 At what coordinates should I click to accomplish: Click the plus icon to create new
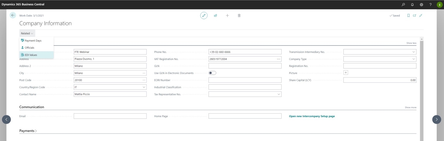[x=227, y=16]
